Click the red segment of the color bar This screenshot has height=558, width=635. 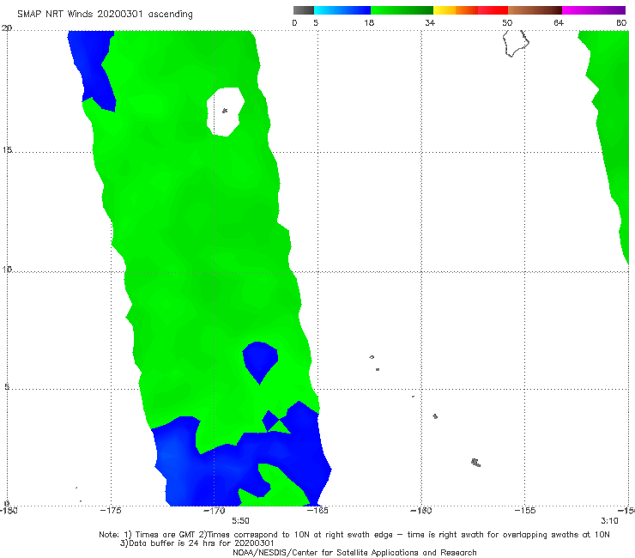tap(493, 10)
